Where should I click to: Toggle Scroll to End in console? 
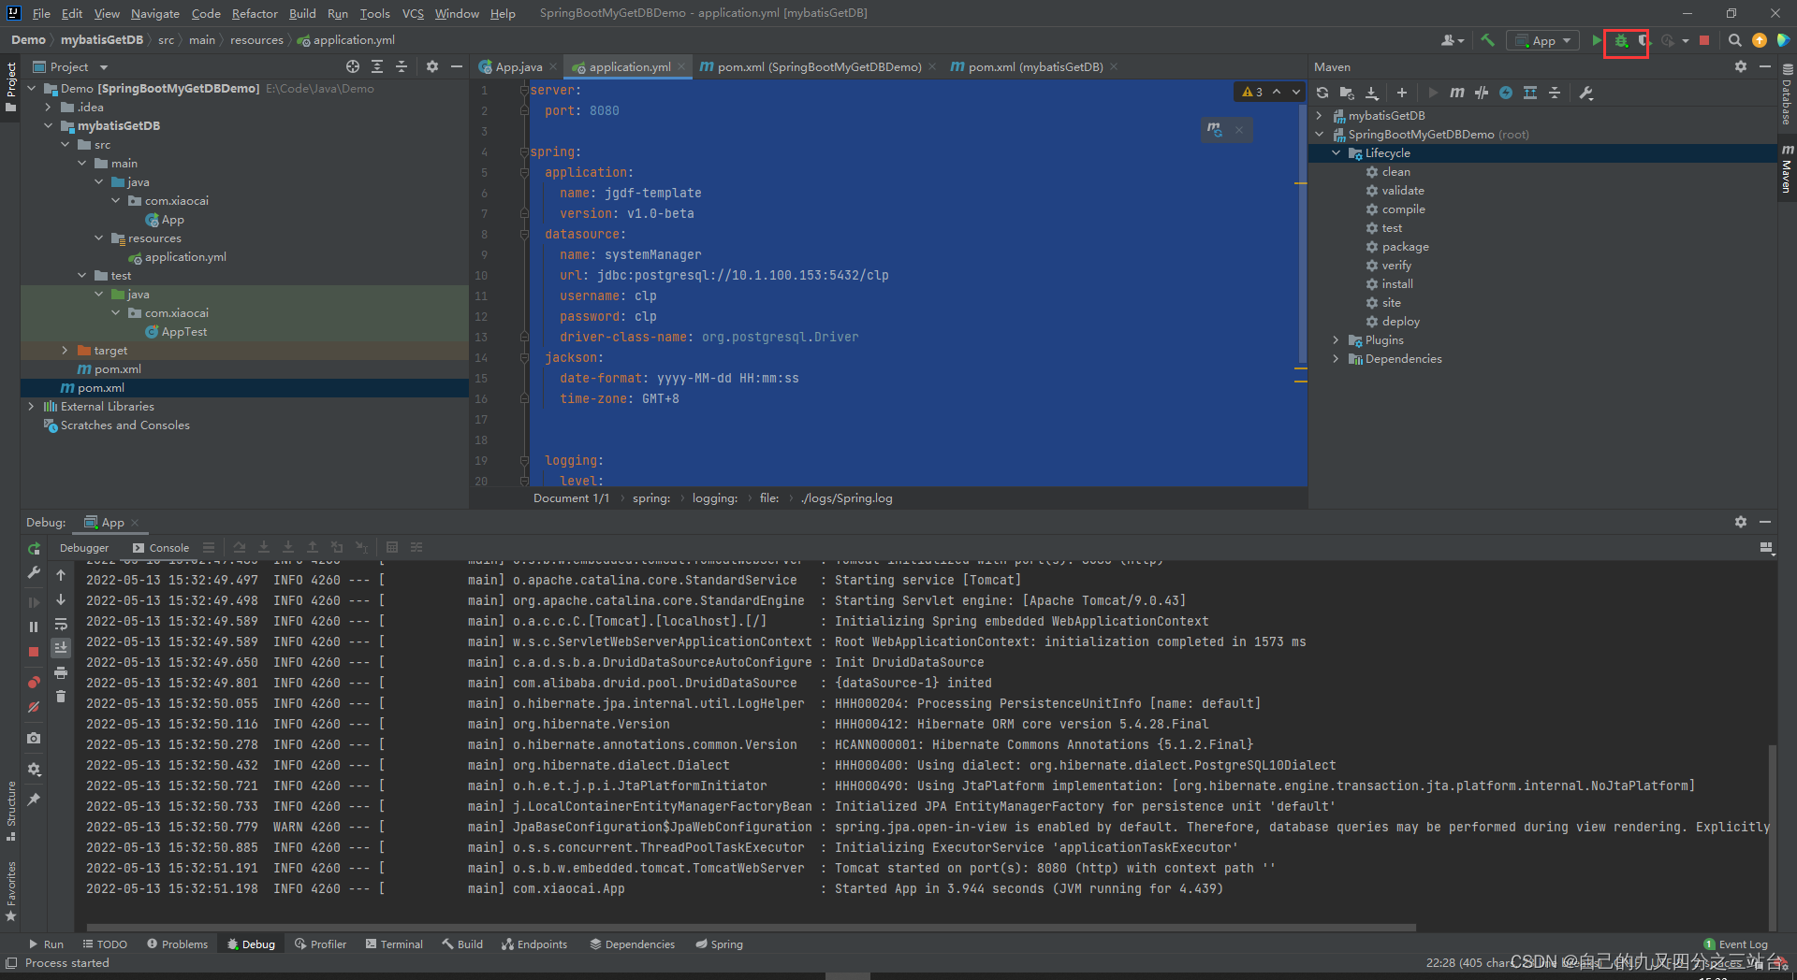pyautogui.click(x=61, y=648)
